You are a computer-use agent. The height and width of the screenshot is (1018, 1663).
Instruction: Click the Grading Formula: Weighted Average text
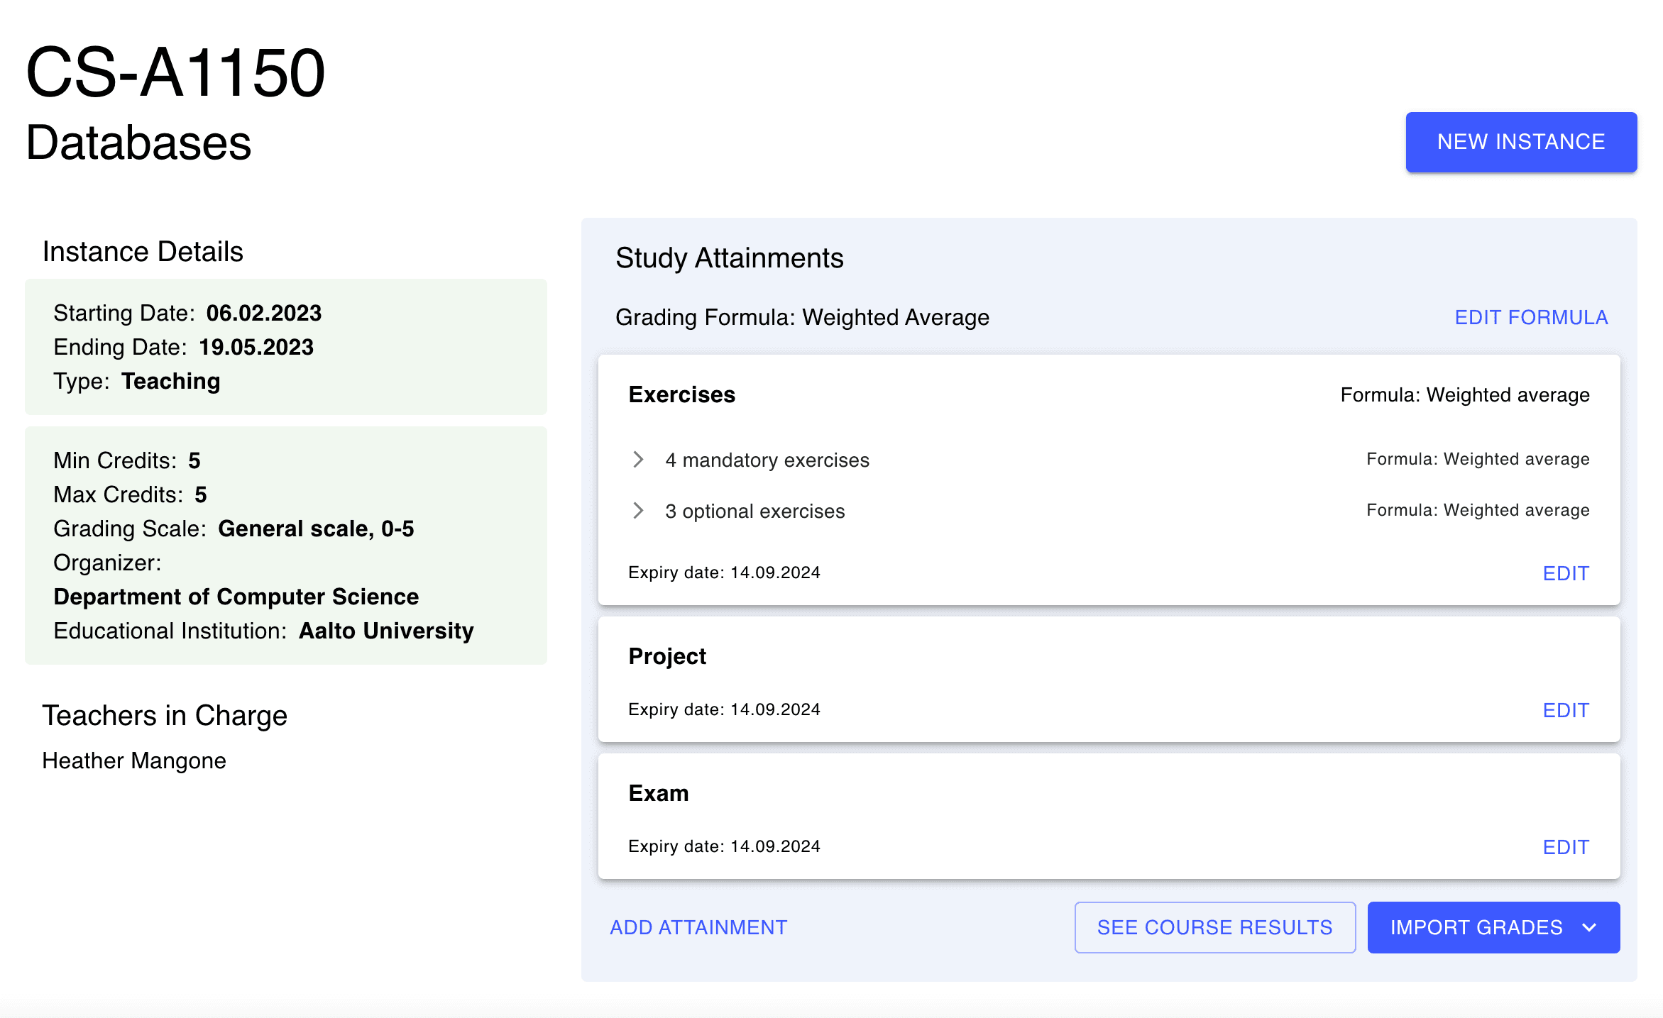(801, 317)
